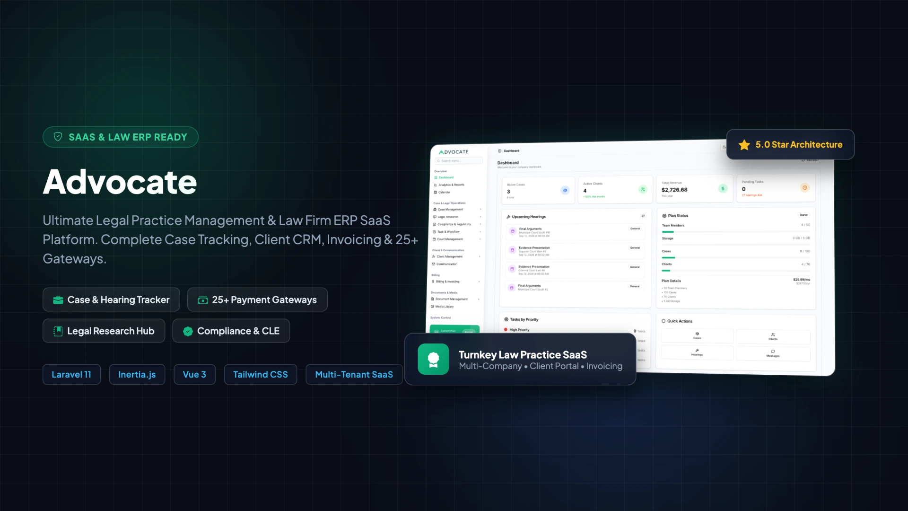Toggle dark mode moon icon in dashboard header

pyautogui.click(x=724, y=147)
